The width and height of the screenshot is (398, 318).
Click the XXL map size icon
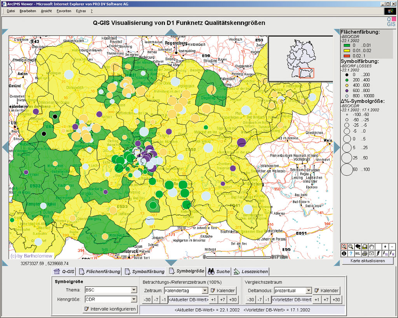click(358, 254)
